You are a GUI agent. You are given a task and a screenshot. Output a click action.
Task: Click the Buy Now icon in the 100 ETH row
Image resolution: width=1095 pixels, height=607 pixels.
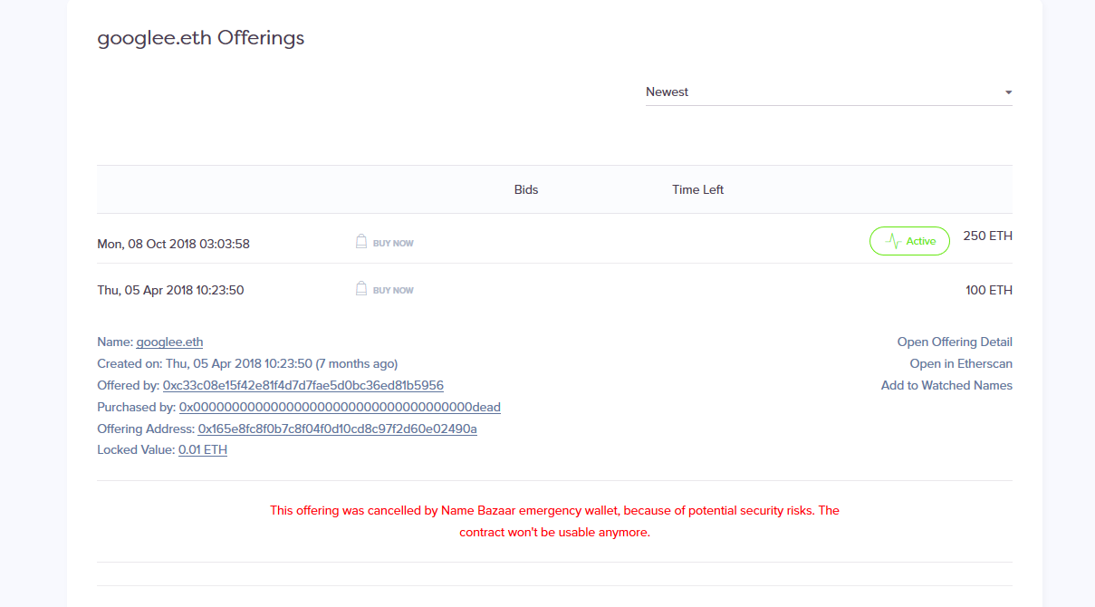pyautogui.click(x=360, y=289)
